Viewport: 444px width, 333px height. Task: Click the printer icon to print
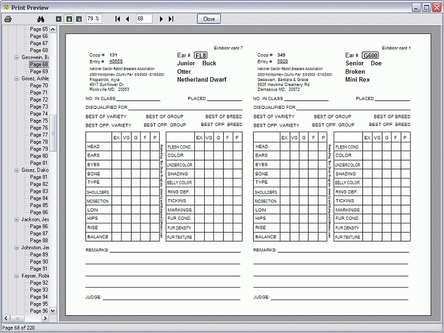8,19
